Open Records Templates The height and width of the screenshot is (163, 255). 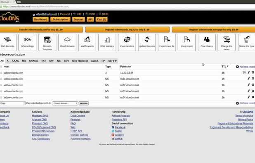coord(47,42)
